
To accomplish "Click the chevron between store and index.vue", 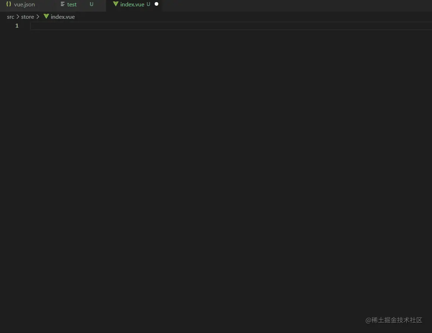I will (x=38, y=17).
